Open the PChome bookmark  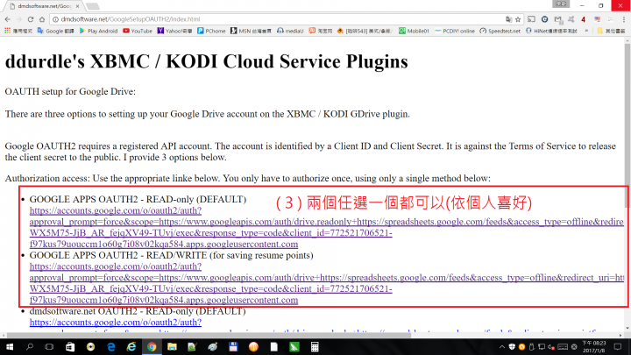pos(211,31)
